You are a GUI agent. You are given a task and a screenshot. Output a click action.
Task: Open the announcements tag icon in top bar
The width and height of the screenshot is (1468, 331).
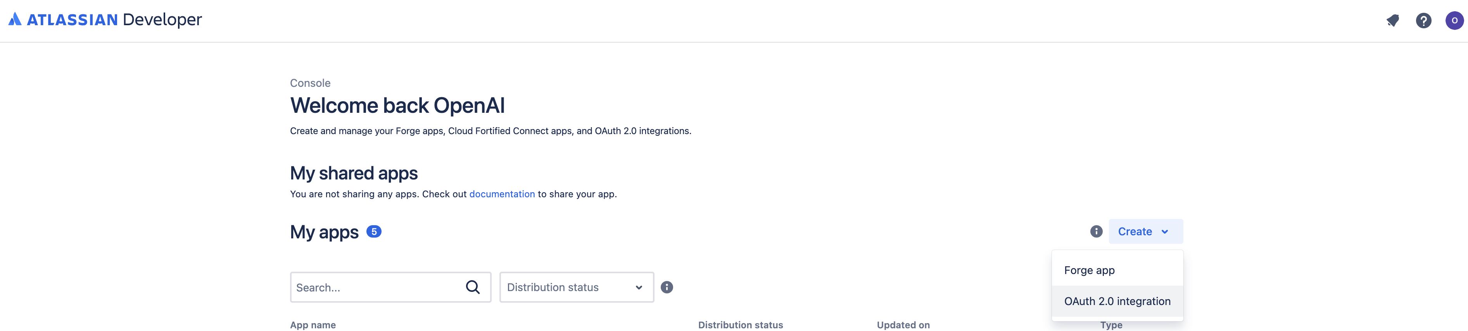pos(1392,20)
